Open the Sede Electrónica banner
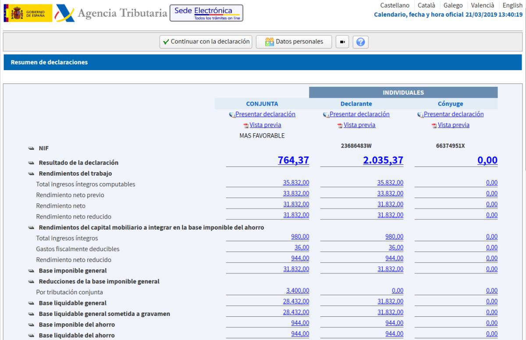526x340 pixels. [x=206, y=13]
